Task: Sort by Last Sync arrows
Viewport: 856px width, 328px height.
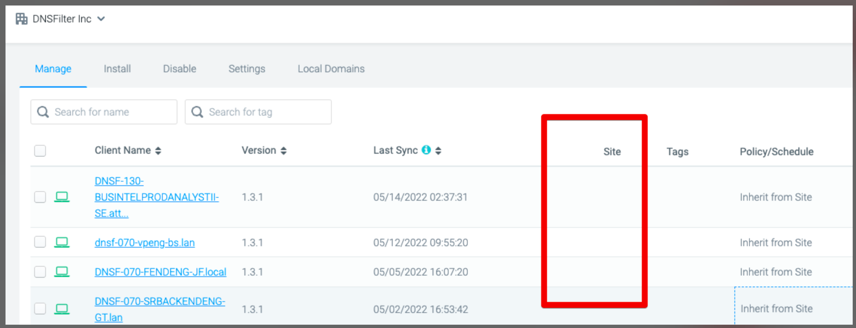Action: pyautogui.click(x=438, y=151)
